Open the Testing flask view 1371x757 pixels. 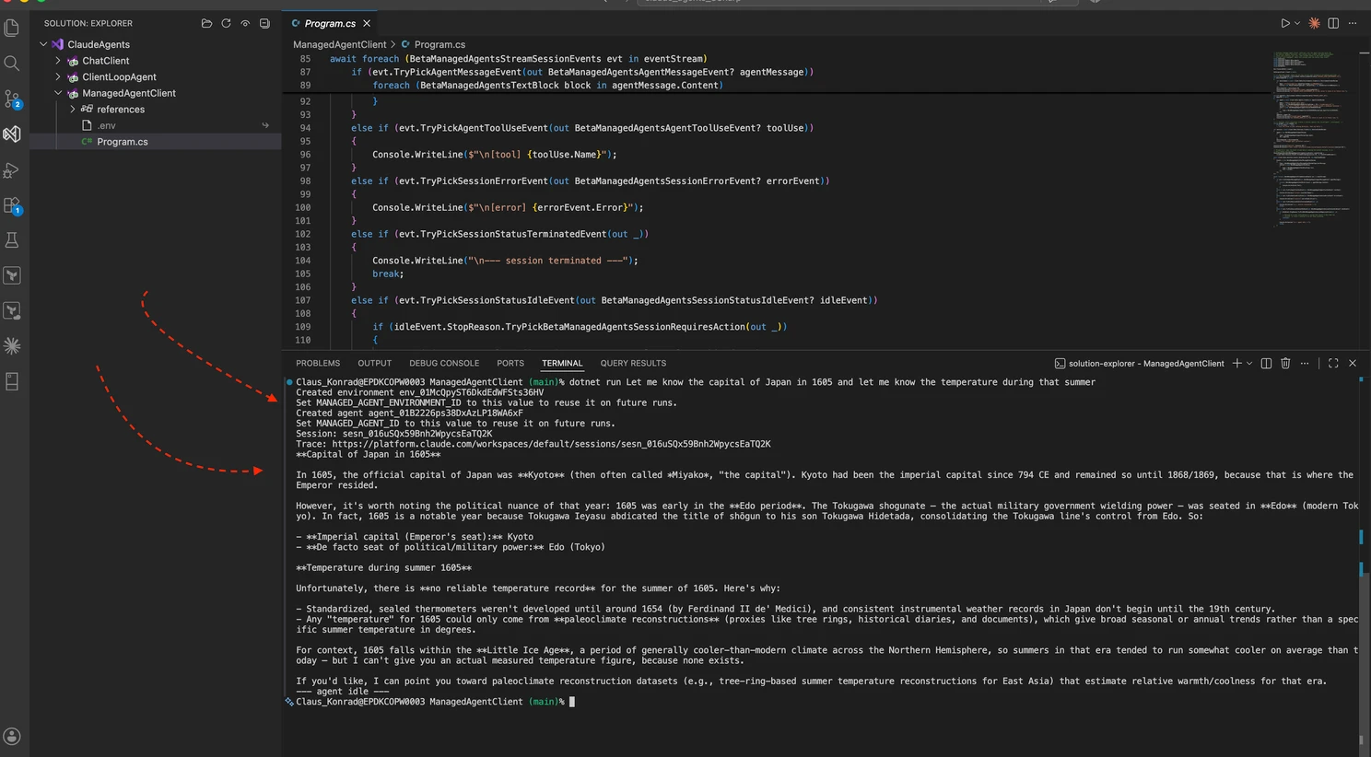coord(12,240)
